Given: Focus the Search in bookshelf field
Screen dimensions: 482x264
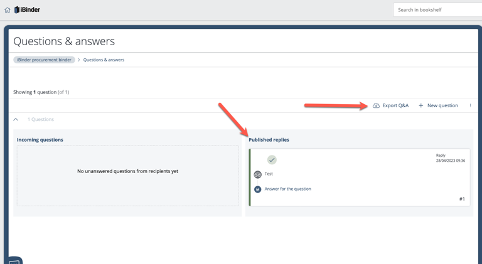Looking at the screenshot, I should pyautogui.click(x=437, y=10).
